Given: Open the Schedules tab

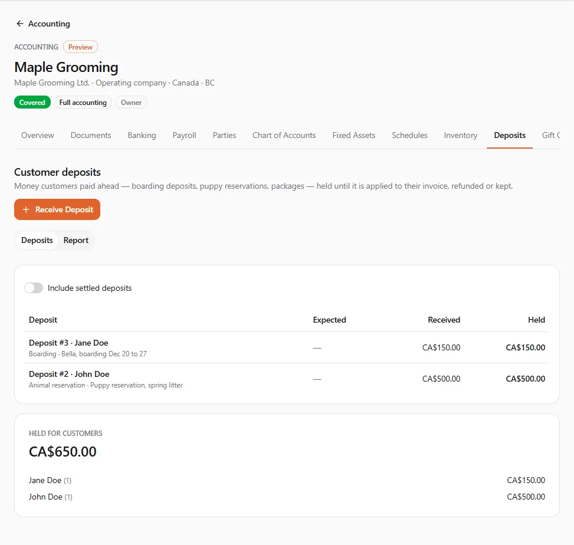Looking at the screenshot, I should pyautogui.click(x=409, y=136).
